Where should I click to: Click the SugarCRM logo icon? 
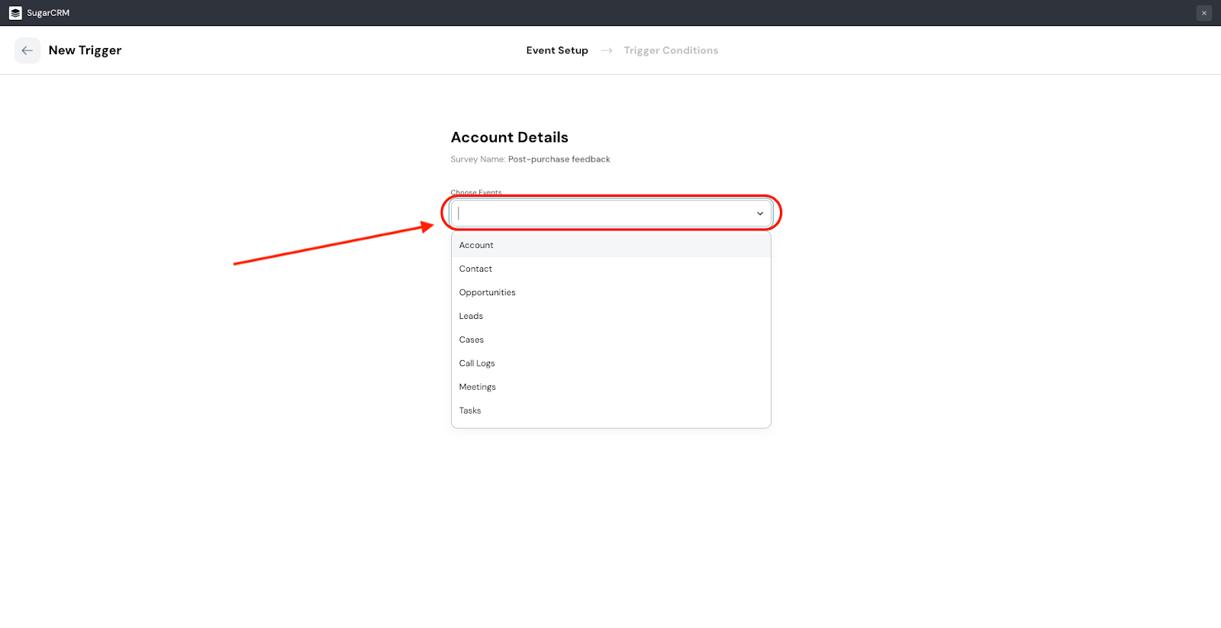(x=15, y=13)
